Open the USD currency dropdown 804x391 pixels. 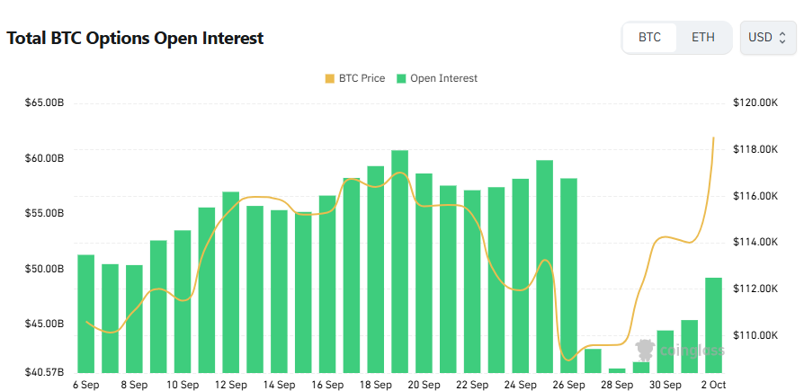pyautogui.click(x=767, y=38)
